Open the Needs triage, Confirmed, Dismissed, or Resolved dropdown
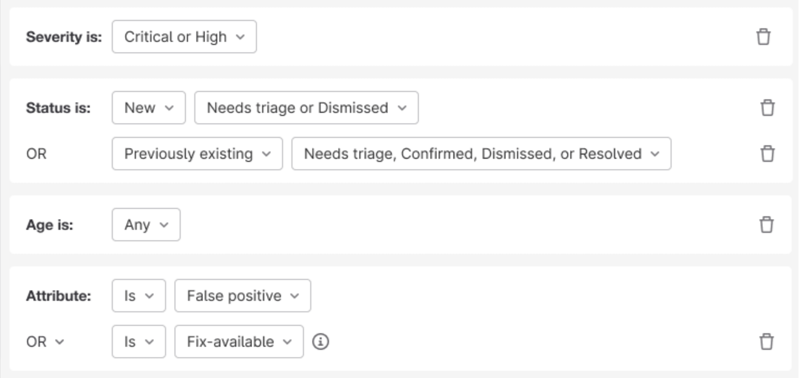Viewport: 801px width, 378px height. tap(481, 153)
